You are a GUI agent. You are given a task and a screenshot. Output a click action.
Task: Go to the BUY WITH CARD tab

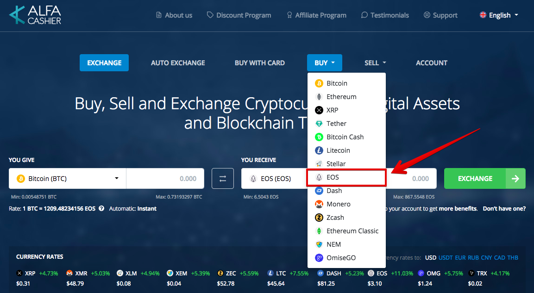click(x=259, y=62)
